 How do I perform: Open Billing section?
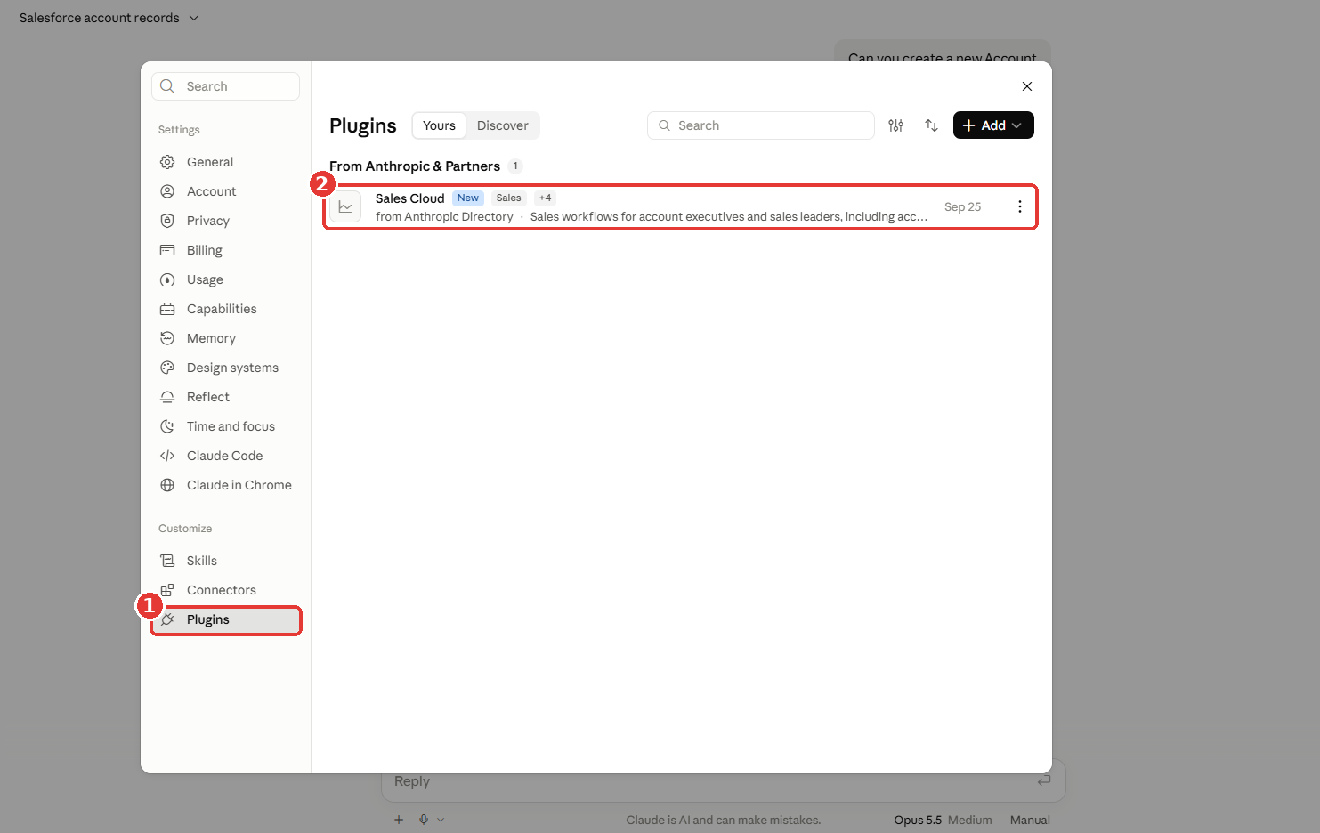click(x=225, y=250)
